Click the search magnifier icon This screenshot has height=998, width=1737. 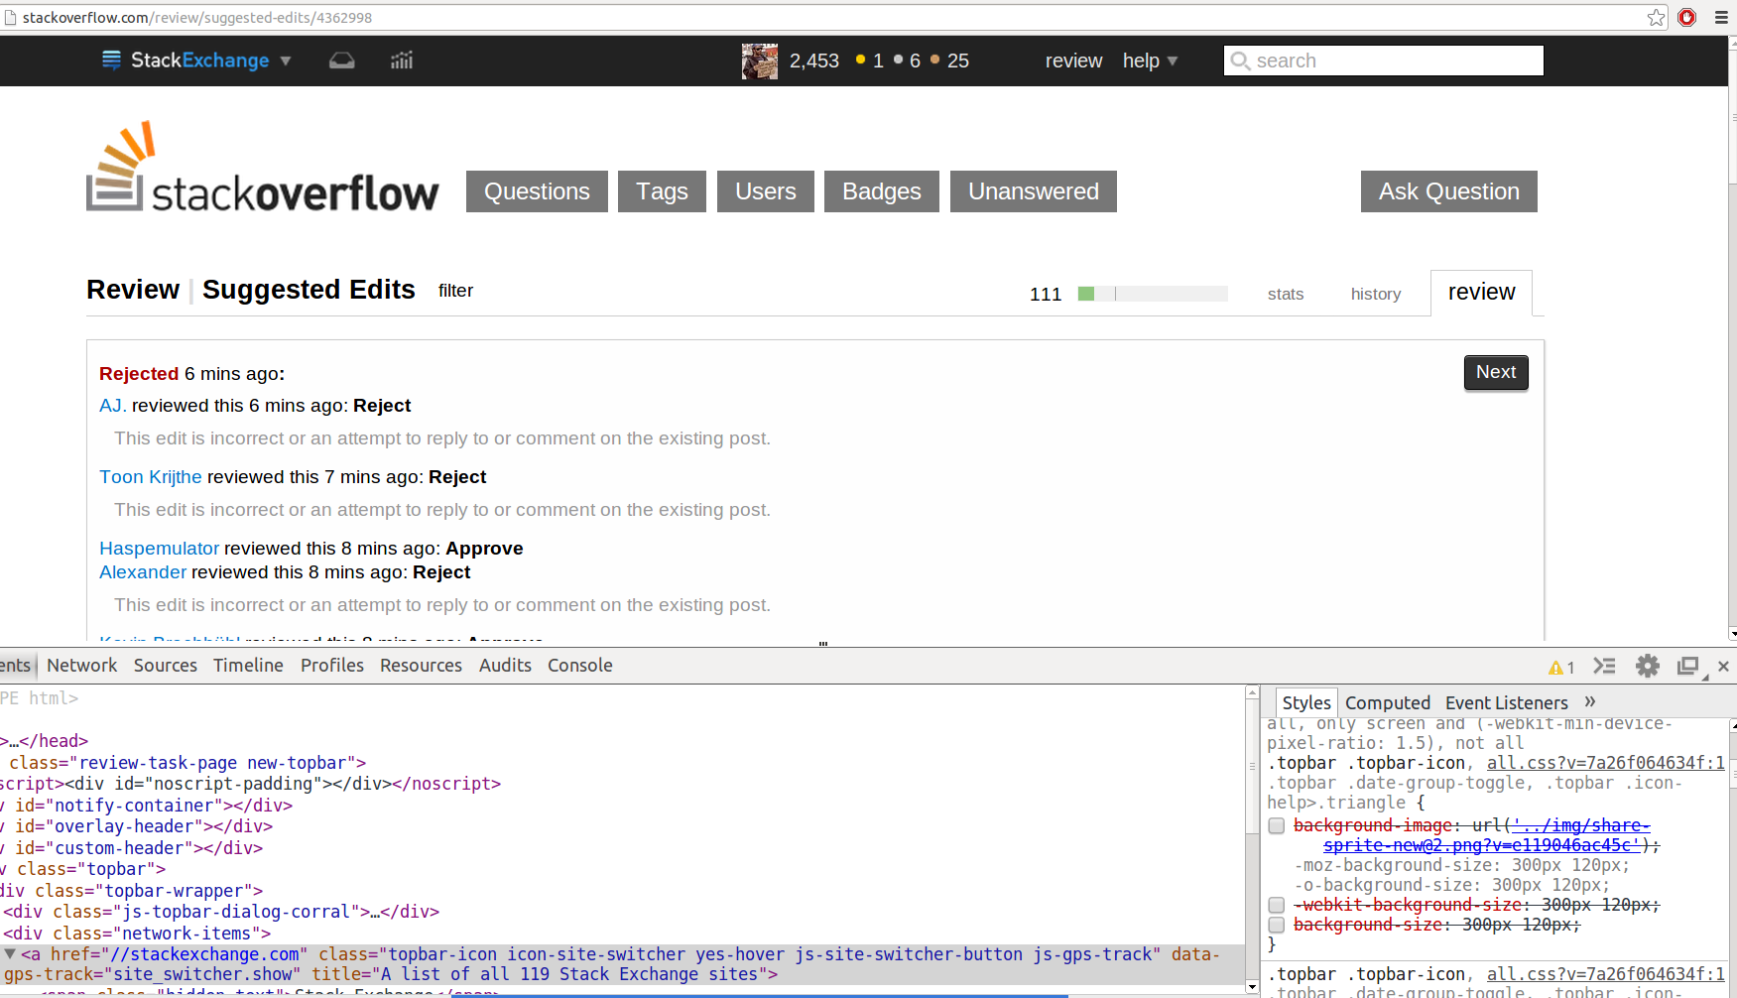point(1240,61)
